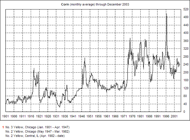Viewport: 190px width, 140px height.
Task: Click the tallest price spike near 1996
Action: (x=167, y=14)
